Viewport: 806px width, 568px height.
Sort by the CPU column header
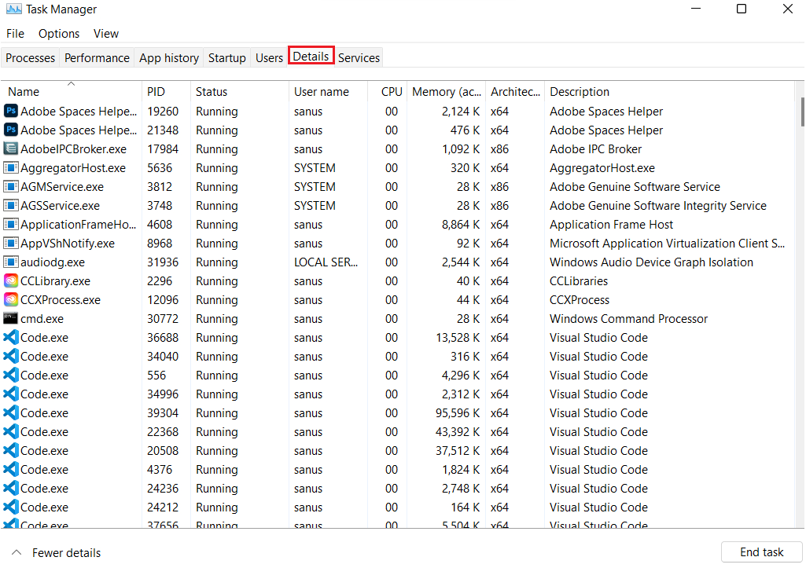(x=388, y=91)
